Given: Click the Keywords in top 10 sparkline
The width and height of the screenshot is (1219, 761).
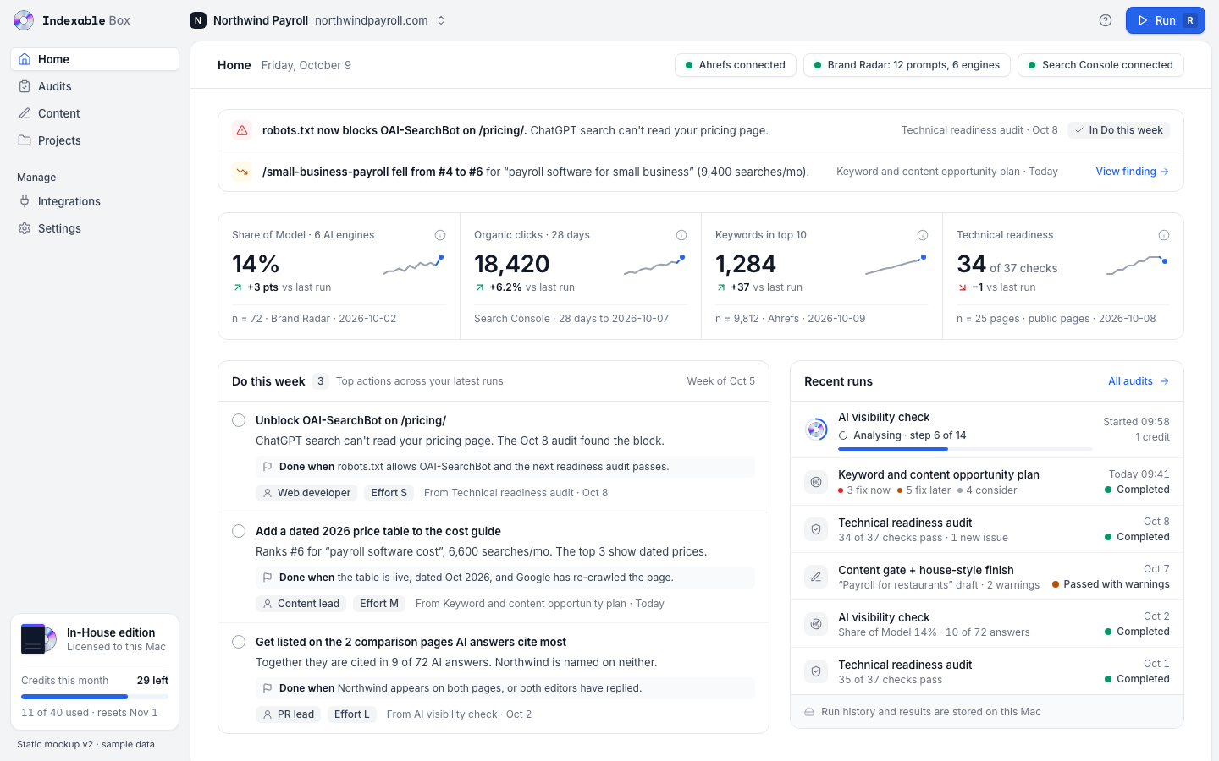Looking at the screenshot, I should pyautogui.click(x=896, y=266).
